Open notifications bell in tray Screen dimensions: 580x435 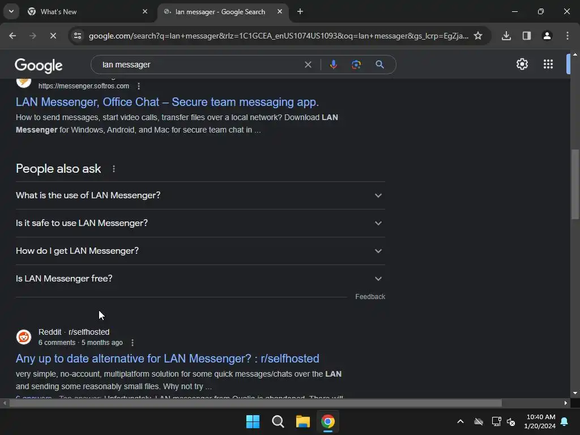tap(565, 421)
